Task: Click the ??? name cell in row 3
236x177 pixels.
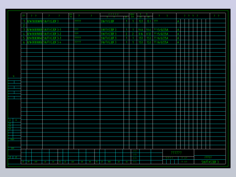Action: tap(76, 29)
